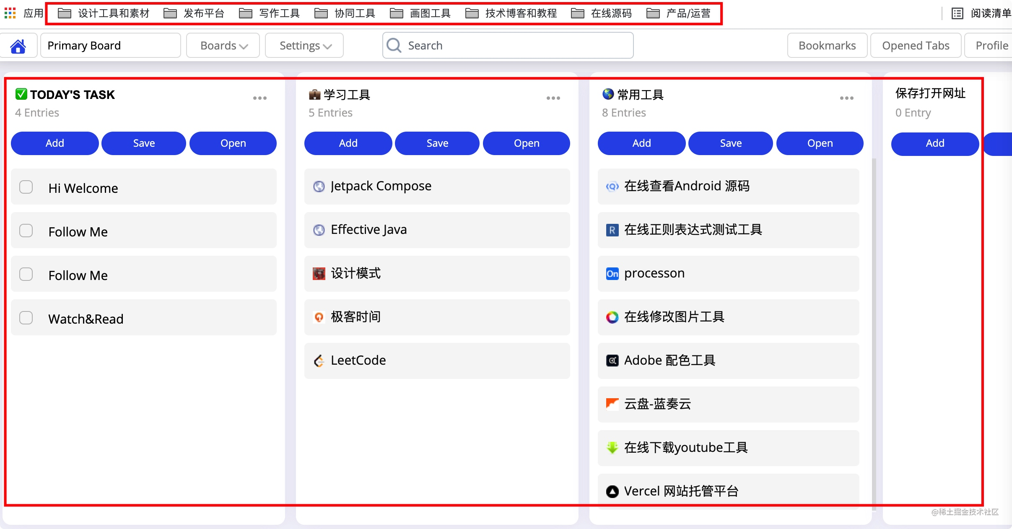Image resolution: width=1012 pixels, height=529 pixels.
Task: Check the first Follow Me checkbox
Action: (26, 231)
